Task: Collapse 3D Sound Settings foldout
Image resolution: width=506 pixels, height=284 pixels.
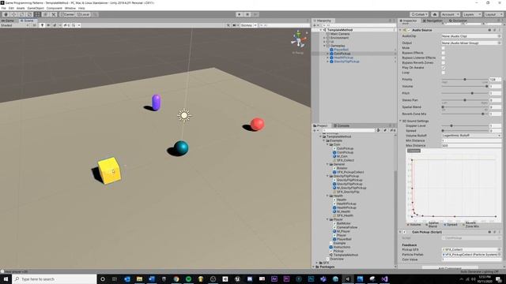Action: pos(401,121)
